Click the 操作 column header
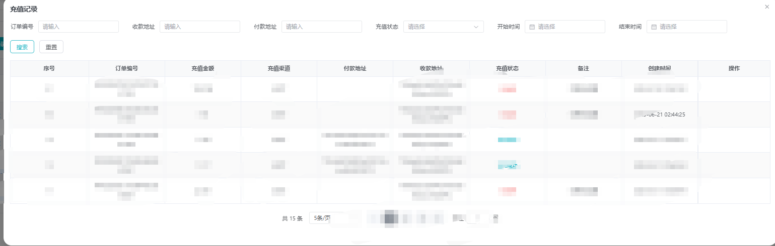 734,69
